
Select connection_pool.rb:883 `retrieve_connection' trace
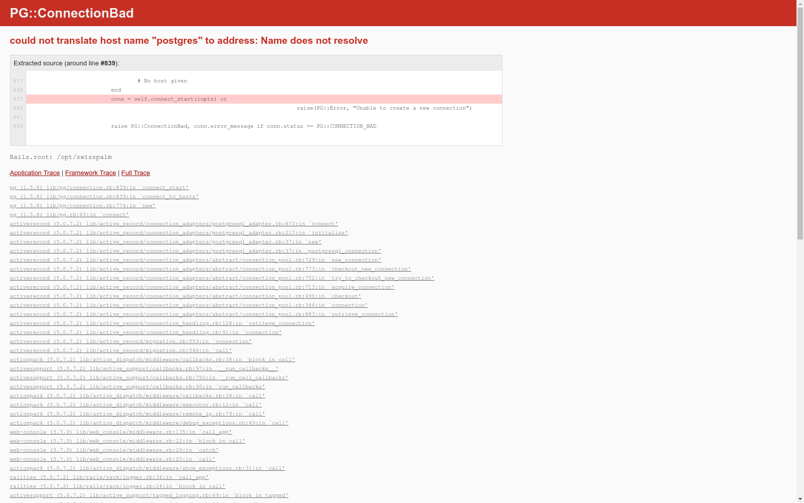[x=204, y=314]
